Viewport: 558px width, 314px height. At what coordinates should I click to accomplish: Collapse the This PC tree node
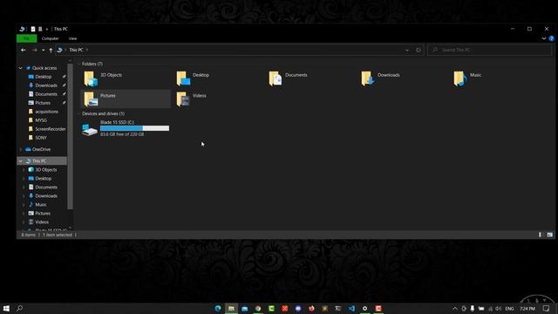(21, 161)
